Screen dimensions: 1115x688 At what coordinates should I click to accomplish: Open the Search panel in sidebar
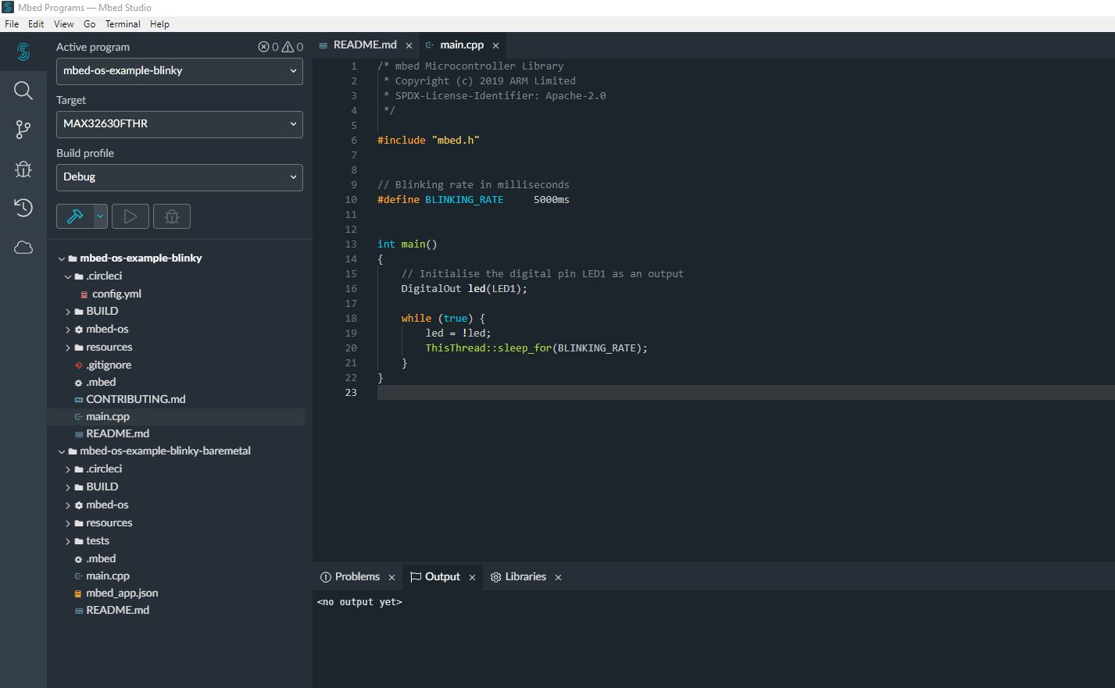(23, 91)
